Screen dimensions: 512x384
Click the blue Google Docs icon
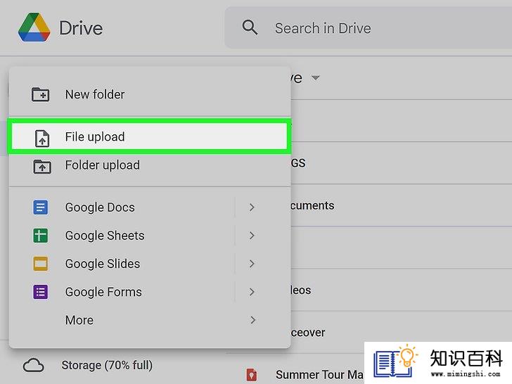[x=41, y=207]
